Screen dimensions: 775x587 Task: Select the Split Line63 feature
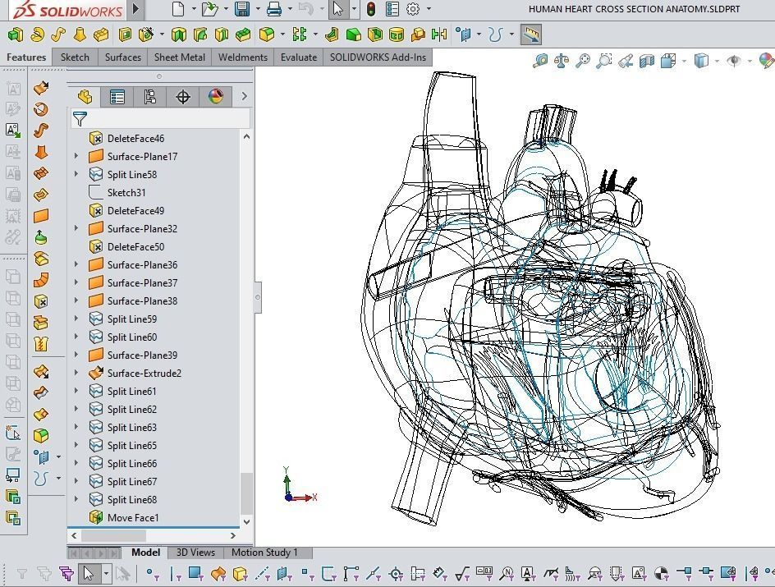[131, 427]
